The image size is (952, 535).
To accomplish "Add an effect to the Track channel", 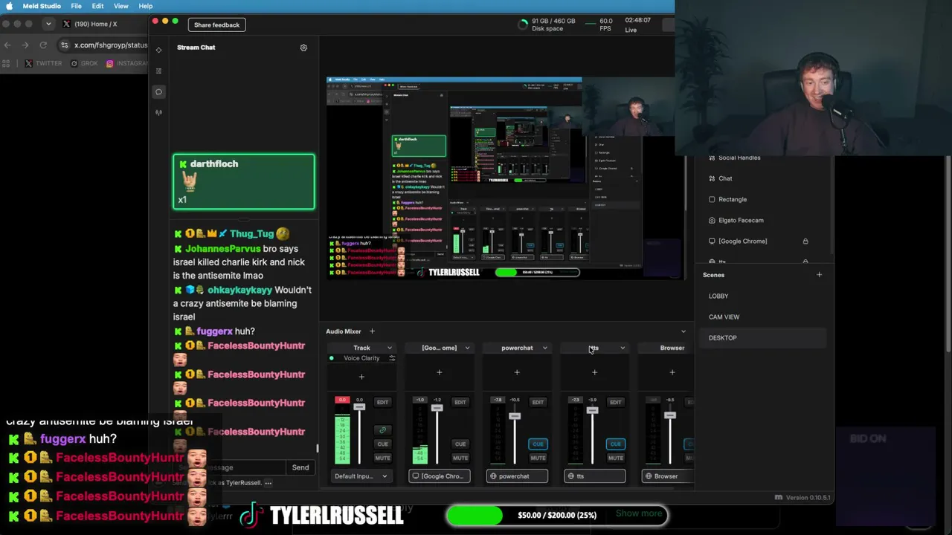I will 361,377.
